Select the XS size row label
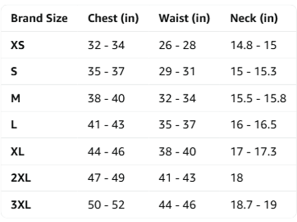Screen dimensions: 297x222 pyautogui.click(x=18, y=45)
